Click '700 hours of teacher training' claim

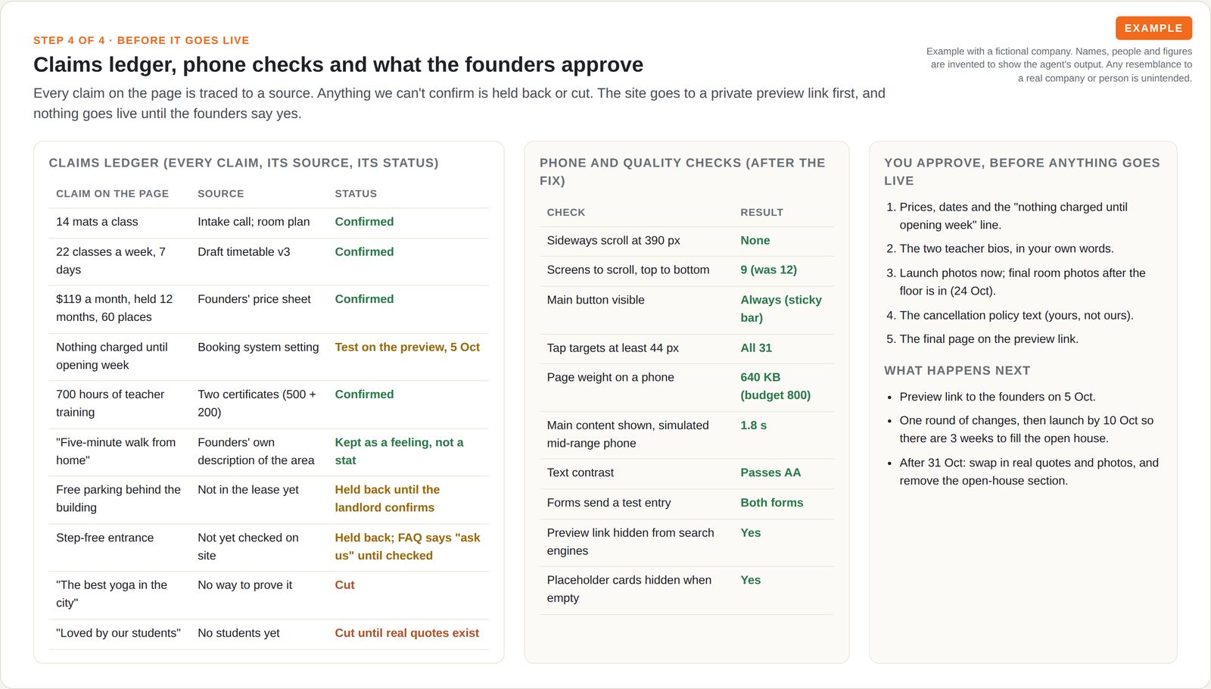click(x=111, y=404)
